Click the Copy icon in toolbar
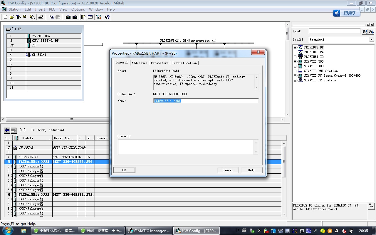The height and width of the screenshot is (235, 376). click(x=51, y=17)
